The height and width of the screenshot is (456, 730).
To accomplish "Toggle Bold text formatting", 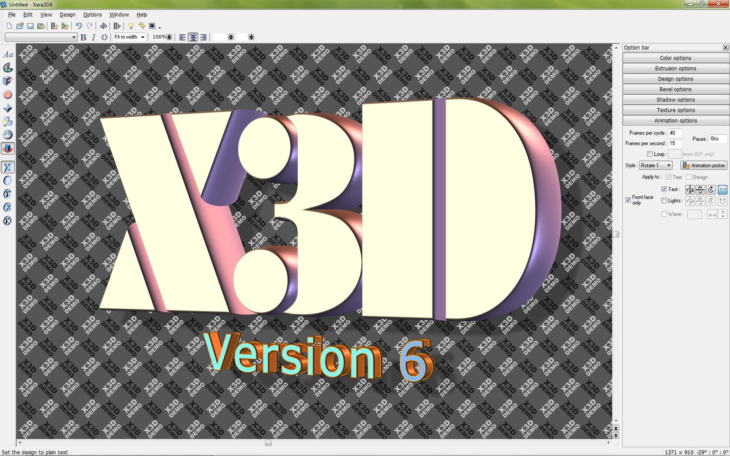I will point(83,37).
